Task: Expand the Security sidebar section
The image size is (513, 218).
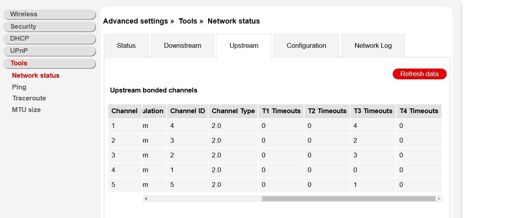Action: pyautogui.click(x=50, y=27)
